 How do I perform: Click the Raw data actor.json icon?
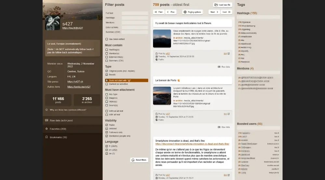pyautogui.click(x=47, y=120)
